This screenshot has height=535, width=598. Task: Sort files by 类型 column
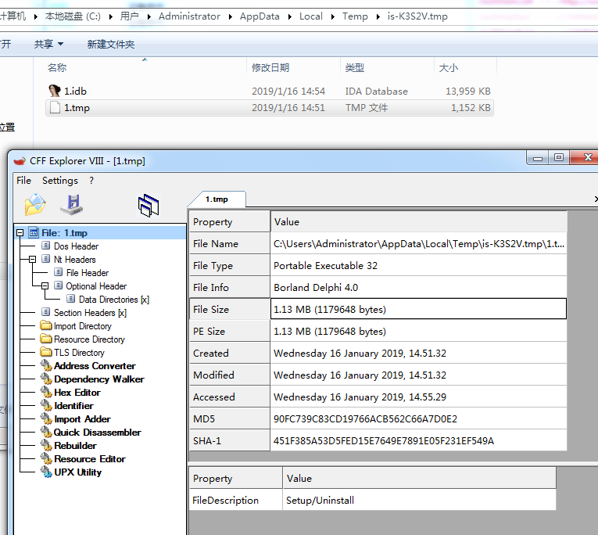coord(354,68)
